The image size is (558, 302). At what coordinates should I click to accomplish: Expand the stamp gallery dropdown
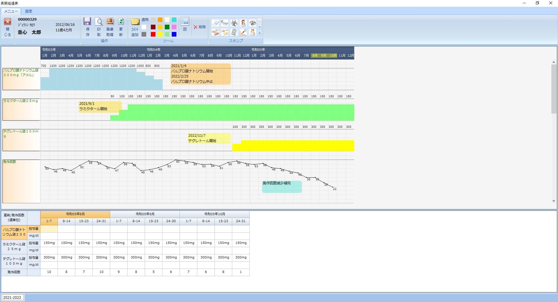click(260, 33)
